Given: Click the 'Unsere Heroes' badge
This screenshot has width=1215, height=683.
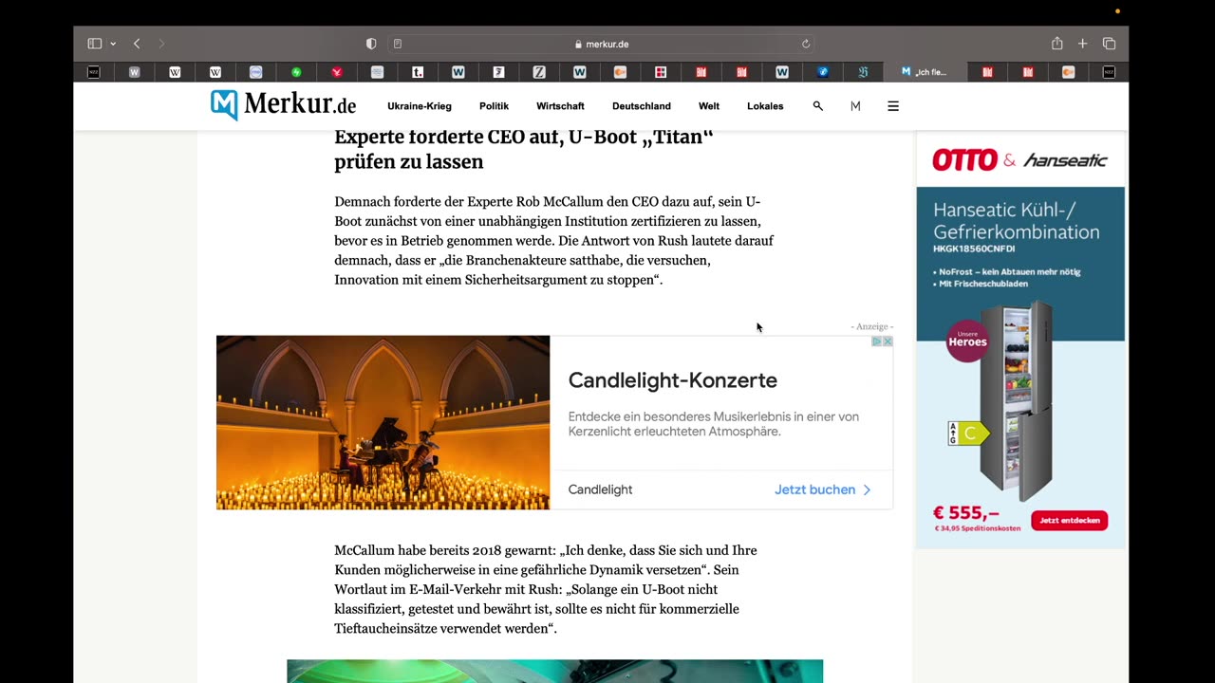Looking at the screenshot, I should click(x=967, y=341).
